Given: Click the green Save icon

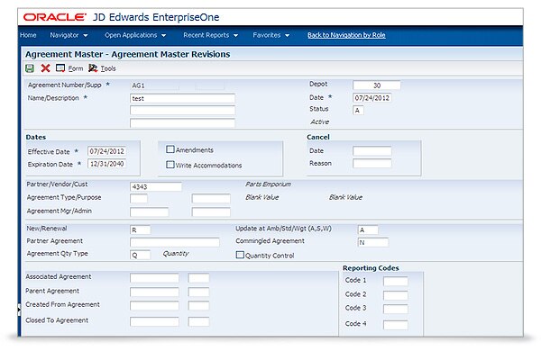Looking at the screenshot, I should pyautogui.click(x=30, y=67).
